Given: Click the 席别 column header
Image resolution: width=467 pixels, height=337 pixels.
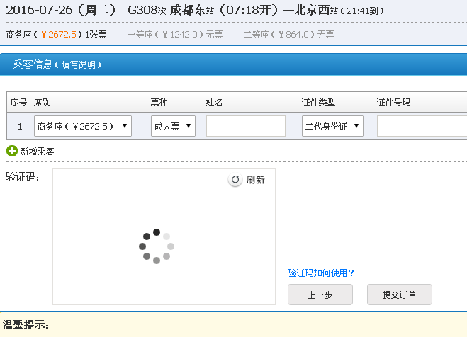Looking at the screenshot, I should 42,103.
